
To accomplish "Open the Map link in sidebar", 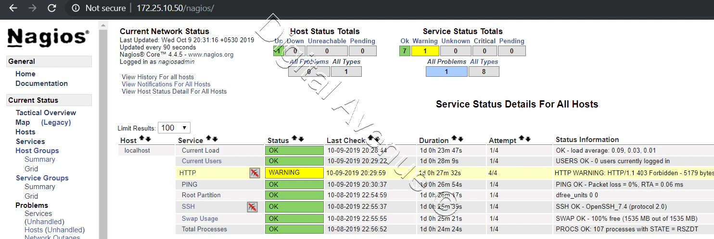I will [23, 122].
